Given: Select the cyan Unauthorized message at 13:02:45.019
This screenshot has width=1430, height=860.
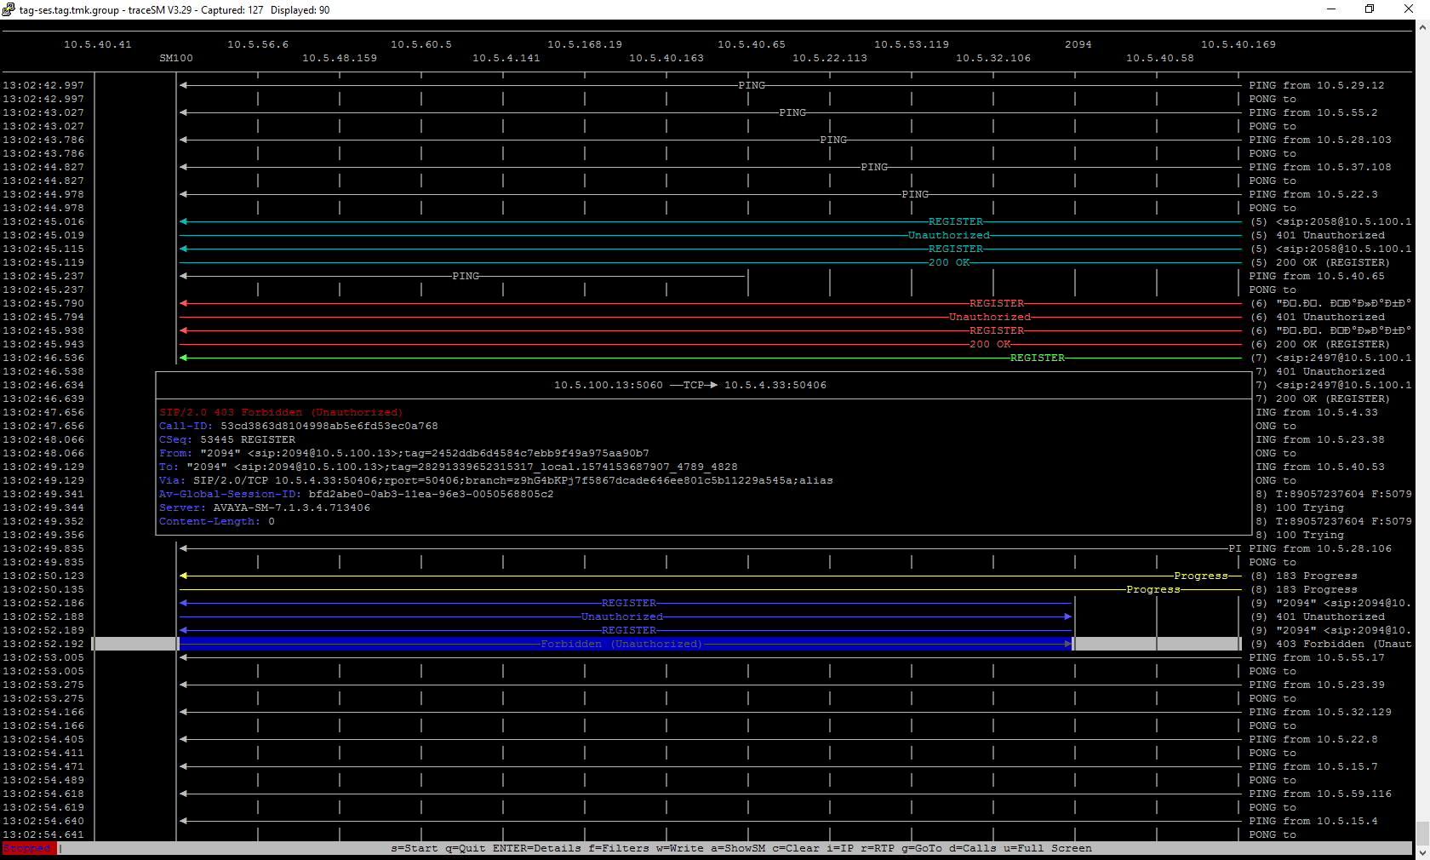Looking at the screenshot, I should (x=710, y=235).
